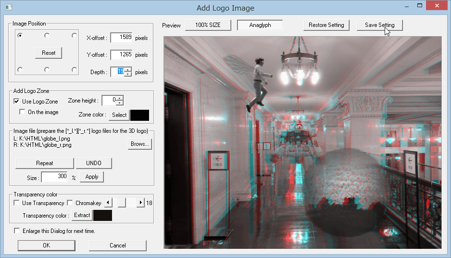Click the L: K:\HTML\globe_l.png path text
Screen dimensions: 451x258
[42, 139]
